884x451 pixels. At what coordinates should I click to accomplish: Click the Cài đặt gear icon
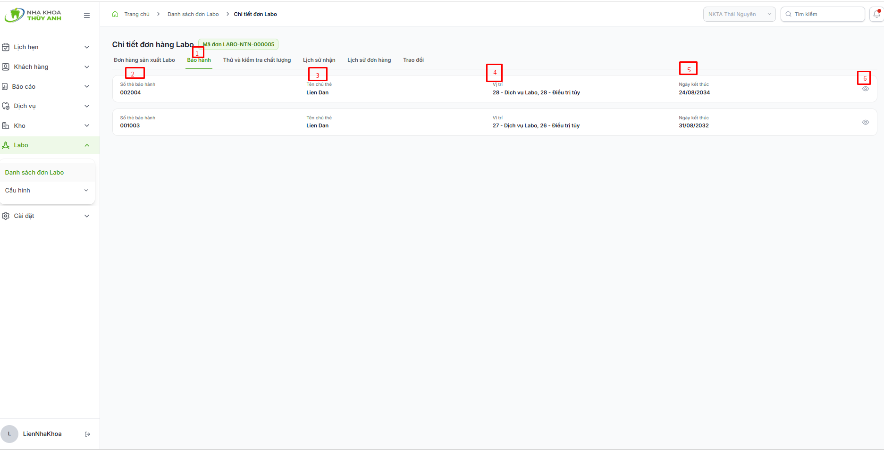click(x=6, y=216)
